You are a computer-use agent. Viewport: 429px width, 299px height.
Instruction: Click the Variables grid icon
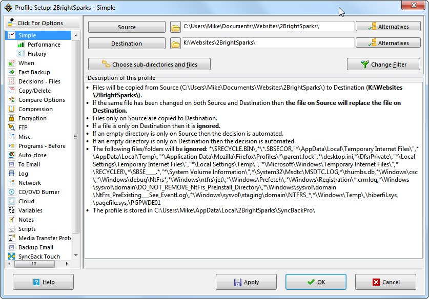tap(11, 210)
